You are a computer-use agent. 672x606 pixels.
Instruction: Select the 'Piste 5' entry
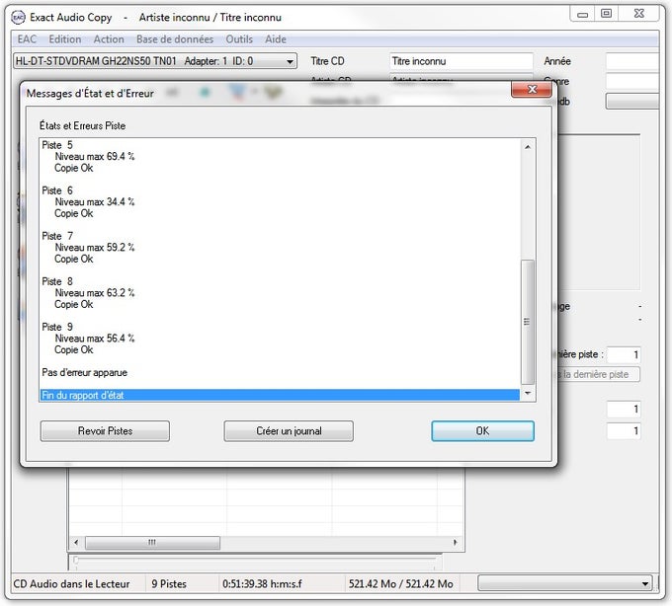tap(57, 145)
